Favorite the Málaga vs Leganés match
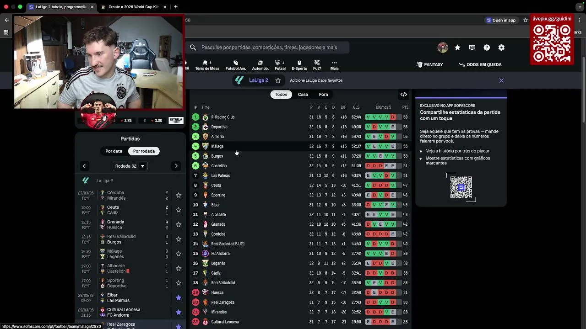The width and height of the screenshot is (586, 329). 179,254
